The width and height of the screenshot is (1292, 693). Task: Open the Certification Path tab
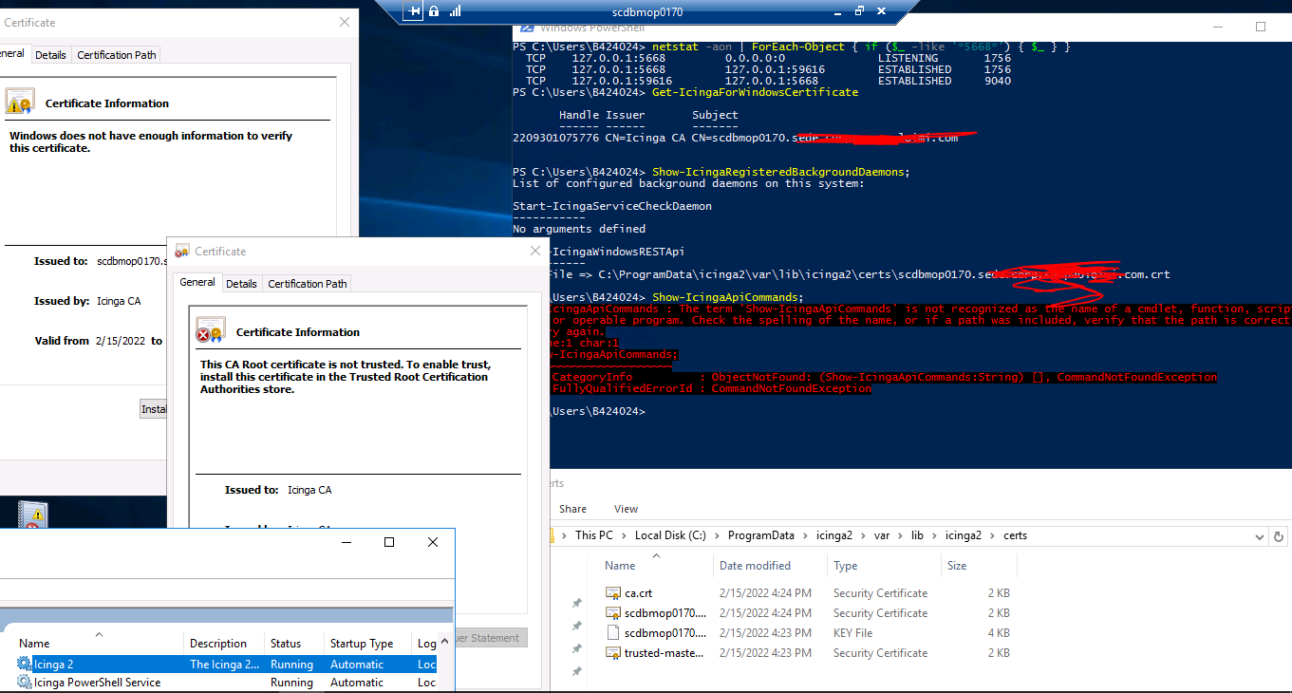[307, 283]
